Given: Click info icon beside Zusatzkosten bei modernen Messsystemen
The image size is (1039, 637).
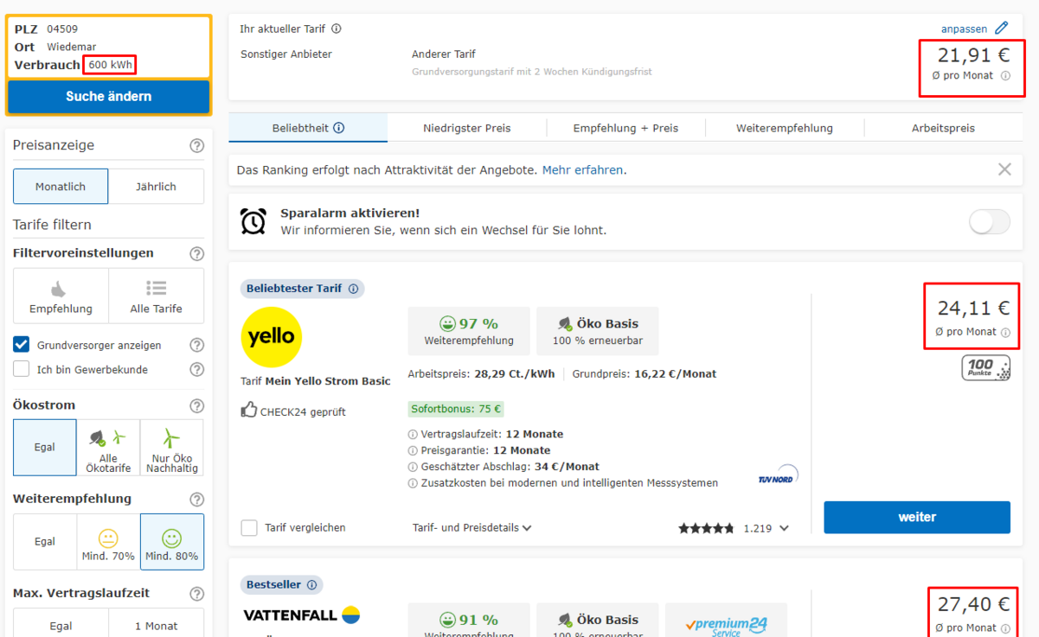Looking at the screenshot, I should [x=413, y=483].
